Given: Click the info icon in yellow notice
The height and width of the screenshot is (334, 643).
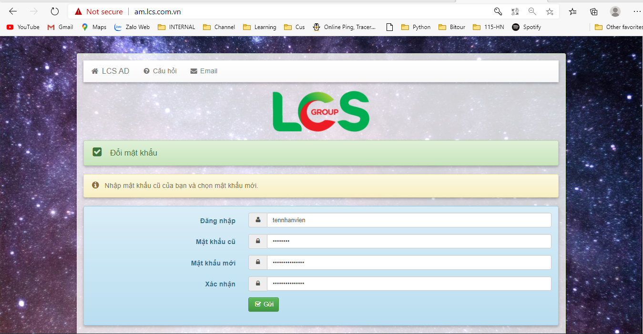Looking at the screenshot, I should coord(95,185).
